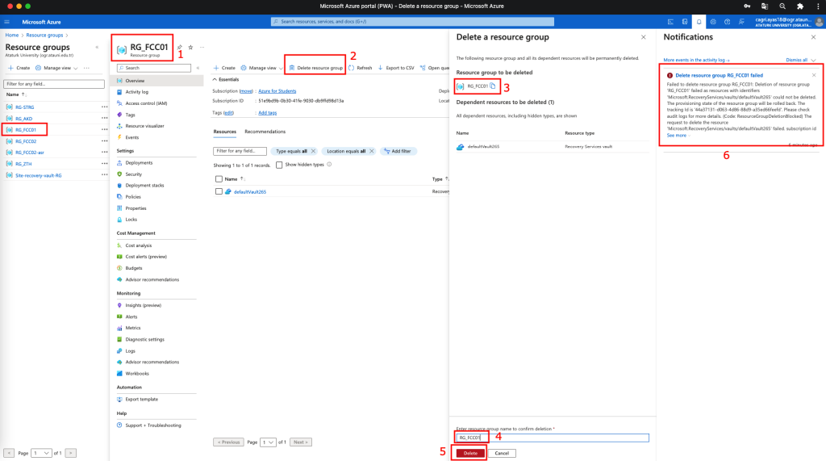Viewport: 826px width, 461px height.
Task: Open portal settings gear icon
Action: [x=713, y=22]
